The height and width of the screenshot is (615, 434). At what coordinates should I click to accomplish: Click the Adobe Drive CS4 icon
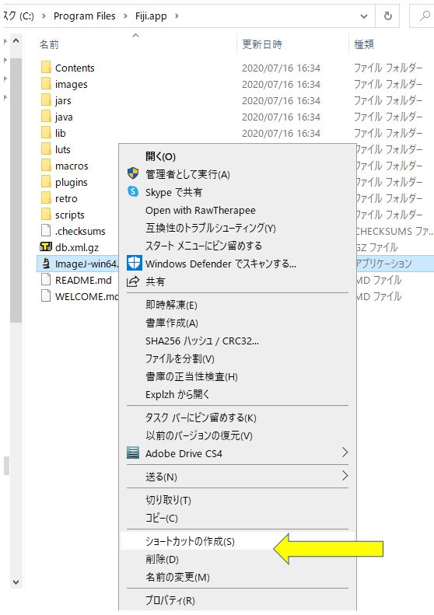[133, 453]
